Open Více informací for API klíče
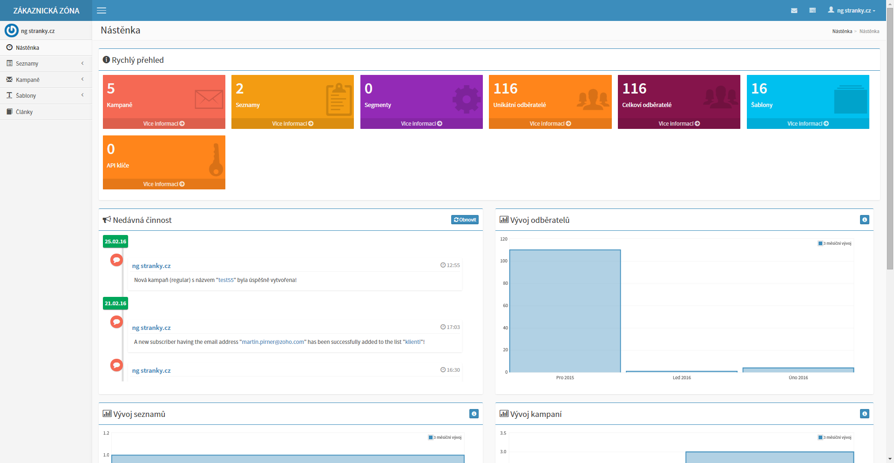The height and width of the screenshot is (463, 894). pos(164,184)
